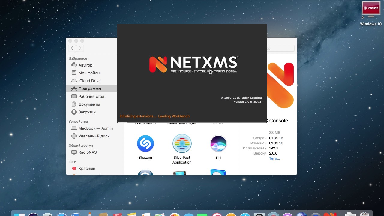Select SilverFast Application icon
This screenshot has height=216, width=384.
pos(182,143)
